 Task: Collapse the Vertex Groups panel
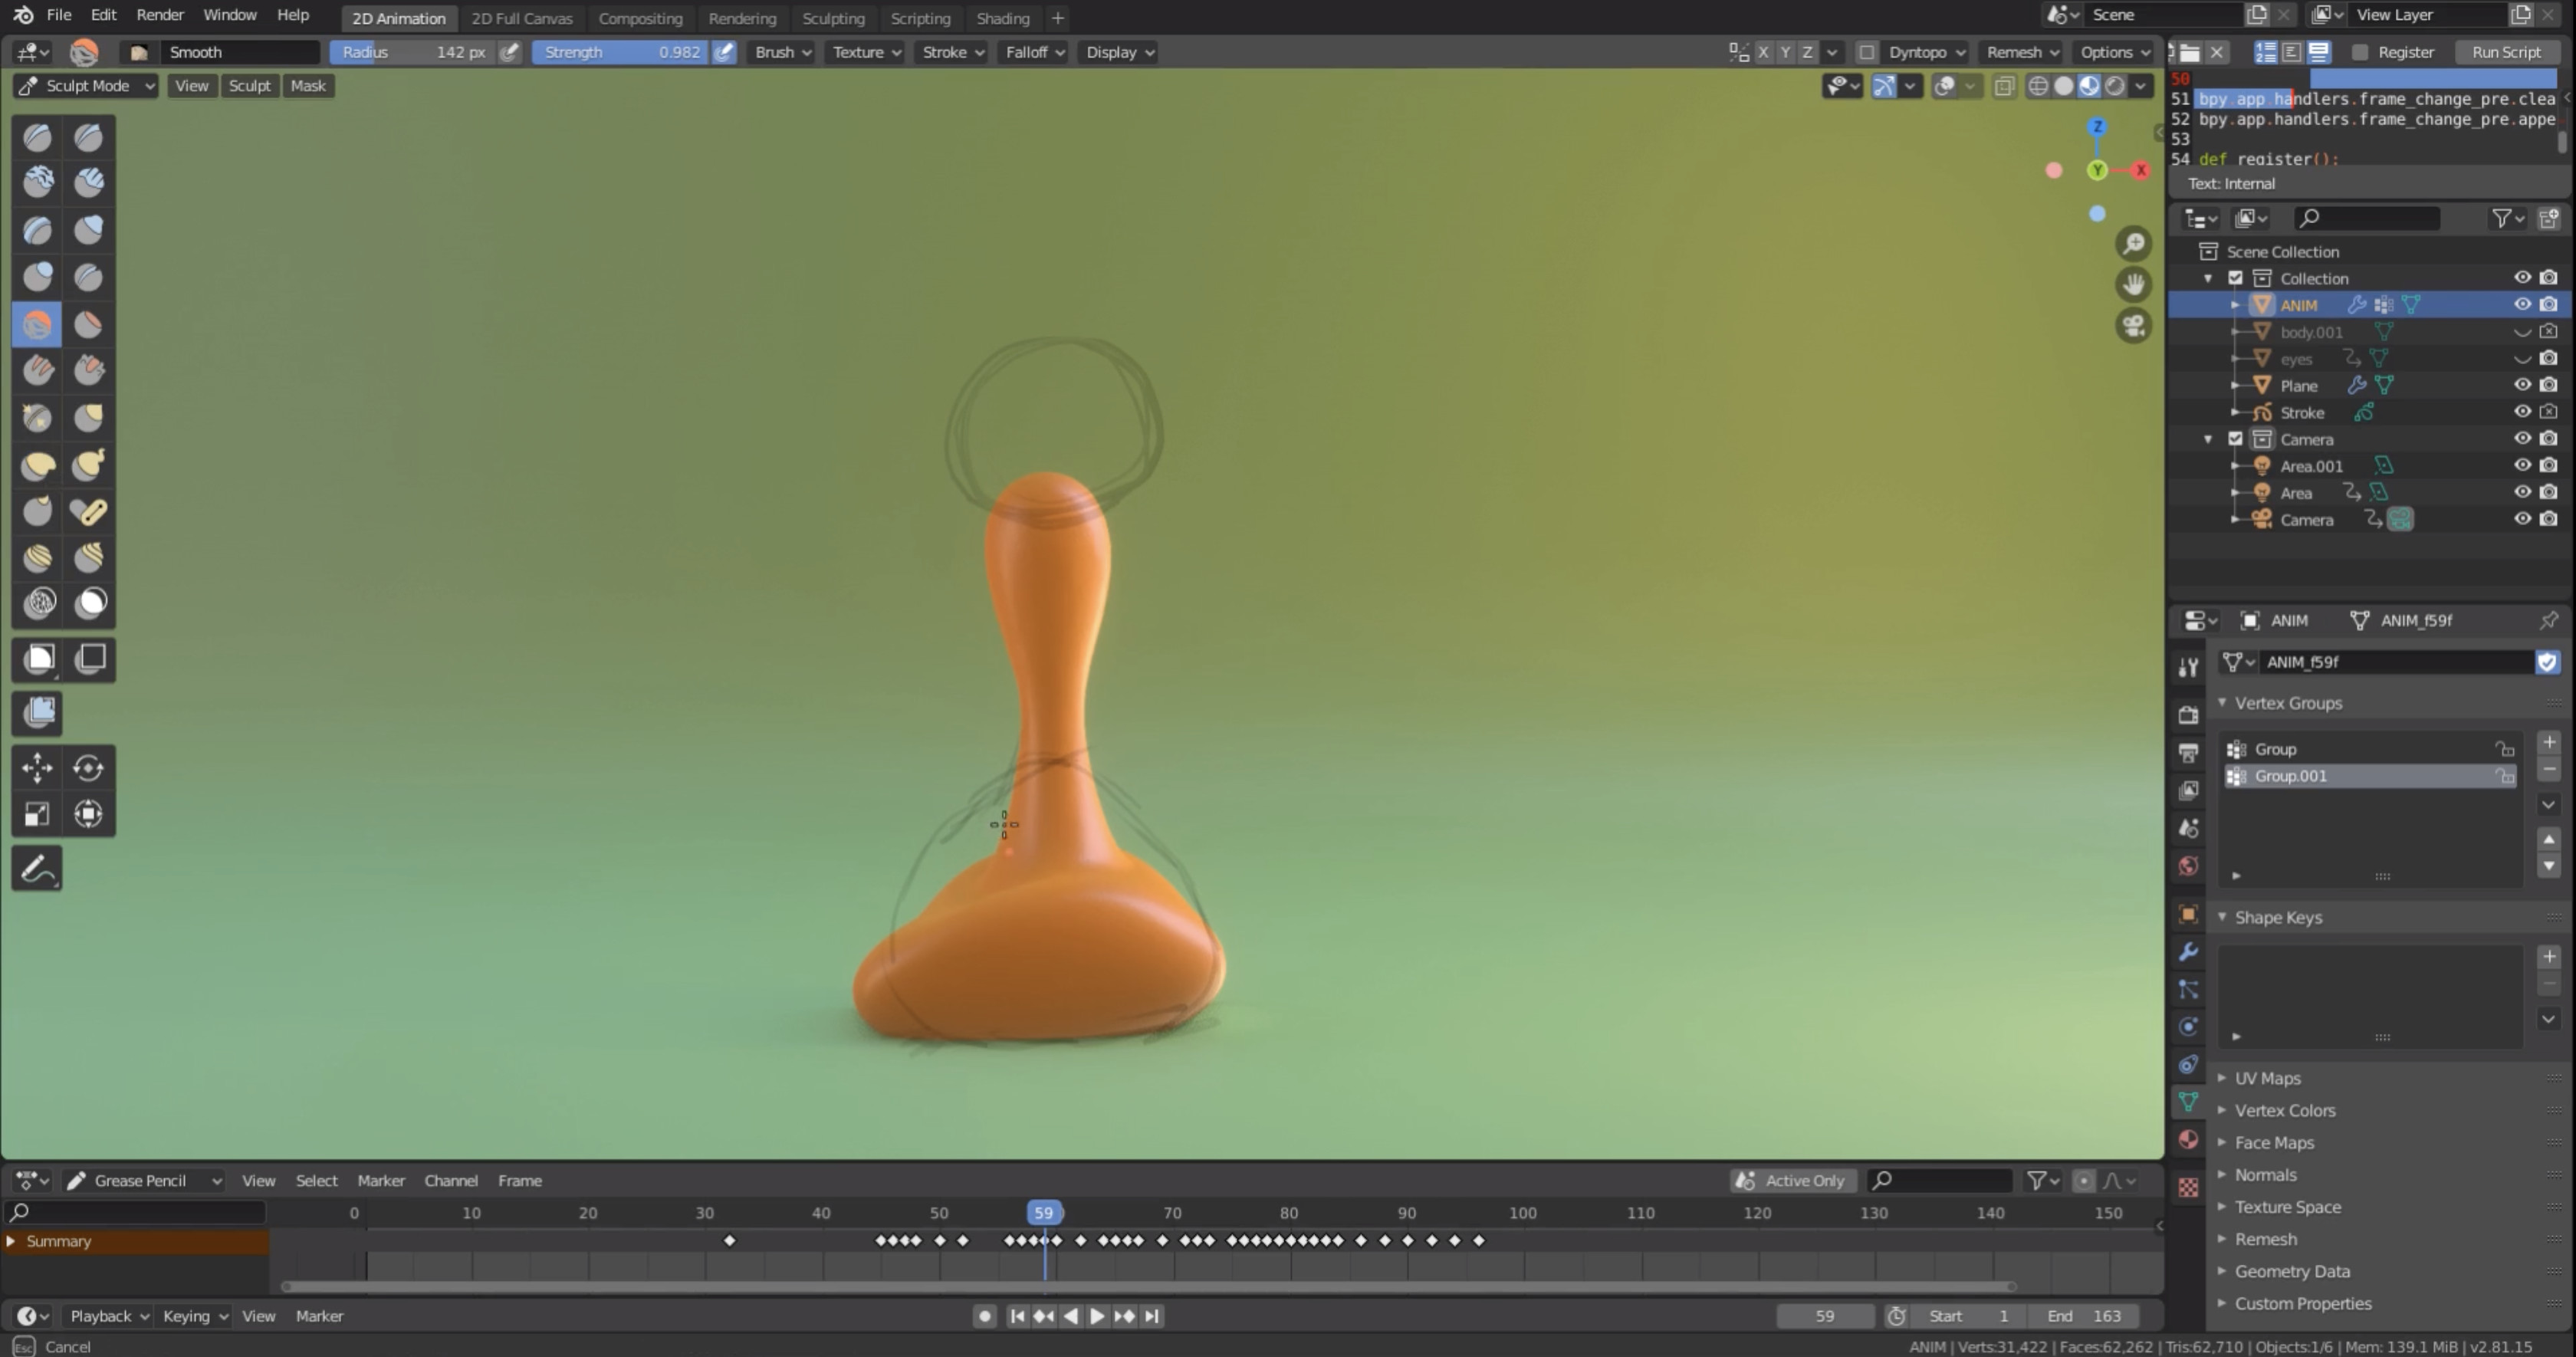pos(2287,703)
